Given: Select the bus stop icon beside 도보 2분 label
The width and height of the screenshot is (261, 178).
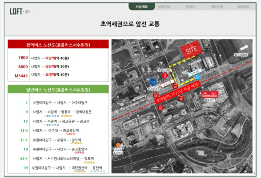Looking at the screenshot, I should 175,86.
